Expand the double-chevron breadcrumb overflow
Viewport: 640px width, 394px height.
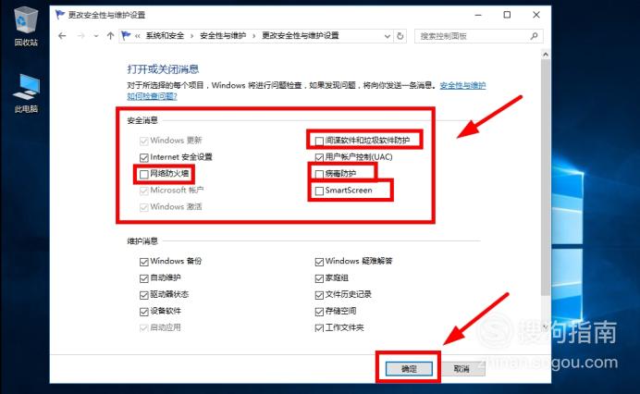pyautogui.click(x=138, y=36)
